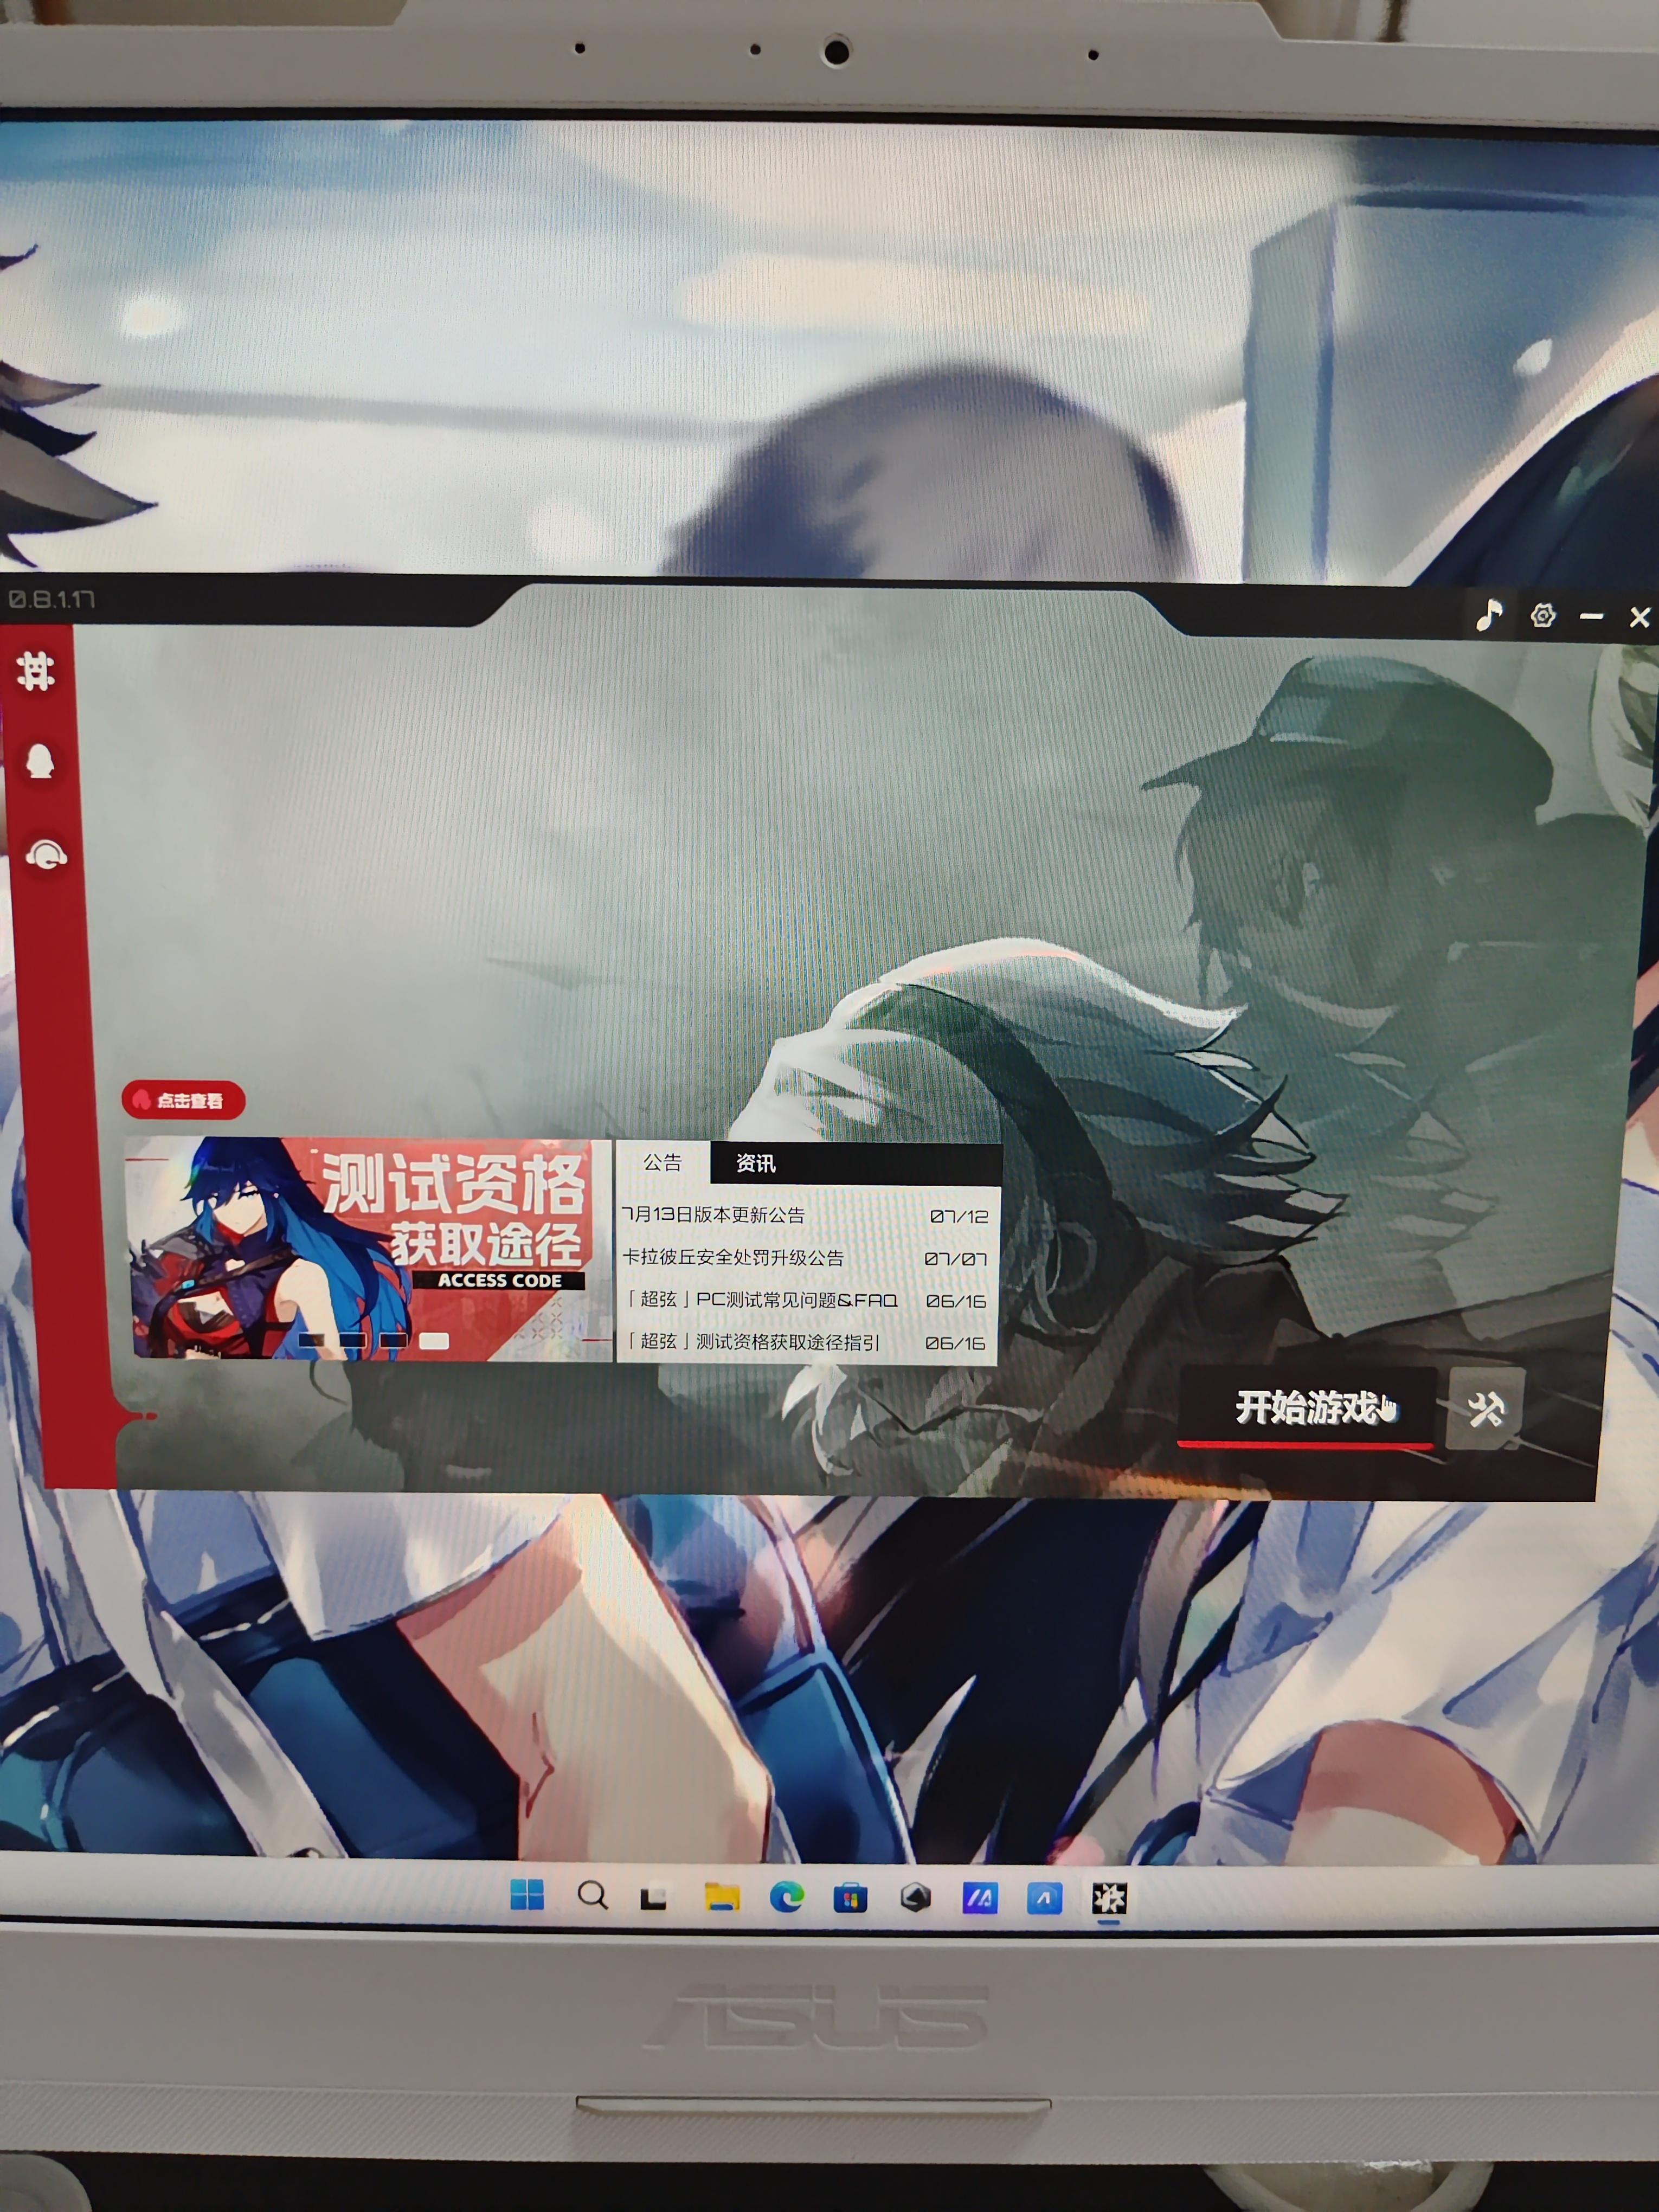
Task: Click the launcher logo icon in the red sidebar
Action: coord(36,671)
